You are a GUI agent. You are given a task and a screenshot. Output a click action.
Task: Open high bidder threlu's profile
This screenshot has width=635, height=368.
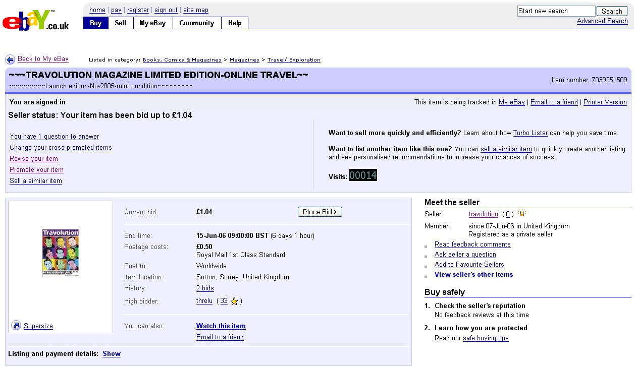coord(204,301)
